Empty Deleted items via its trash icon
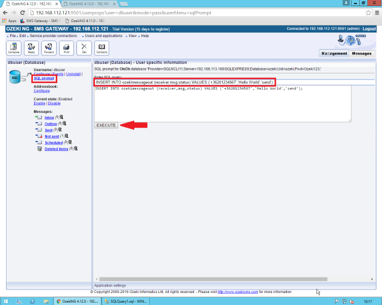 (76, 149)
